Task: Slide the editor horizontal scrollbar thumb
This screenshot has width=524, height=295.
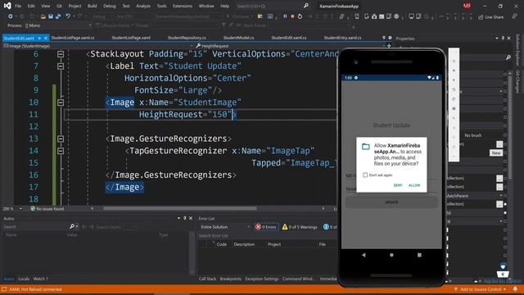Action: [180, 208]
